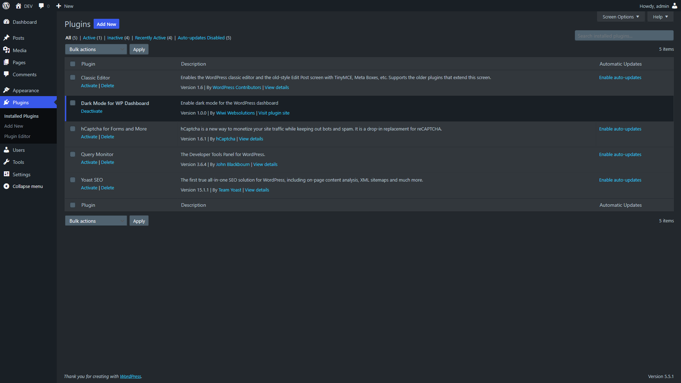
Task: Expand the Screen Options panel
Action: tap(621, 17)
